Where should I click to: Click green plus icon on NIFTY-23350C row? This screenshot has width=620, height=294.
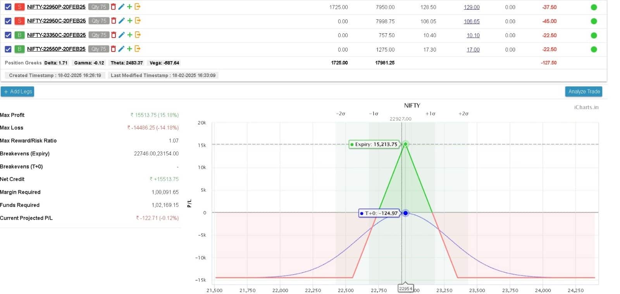tap(130, 35)
